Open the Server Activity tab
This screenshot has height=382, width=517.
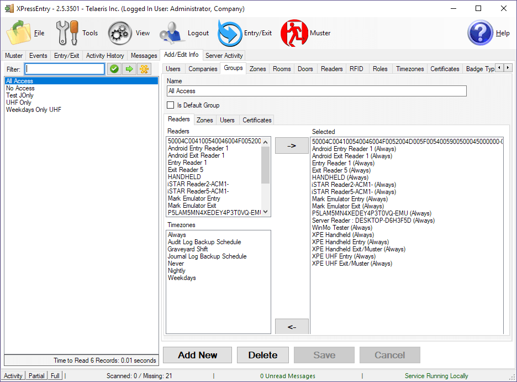pyautogui.click(x=224, y=56)
